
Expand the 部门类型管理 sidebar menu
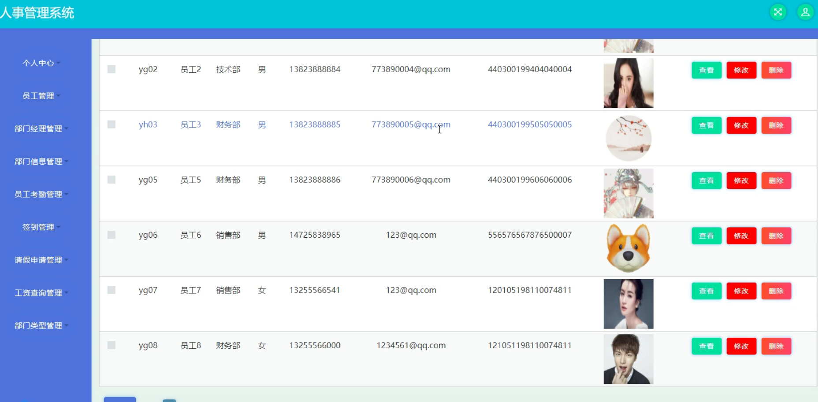pos(41,325)
